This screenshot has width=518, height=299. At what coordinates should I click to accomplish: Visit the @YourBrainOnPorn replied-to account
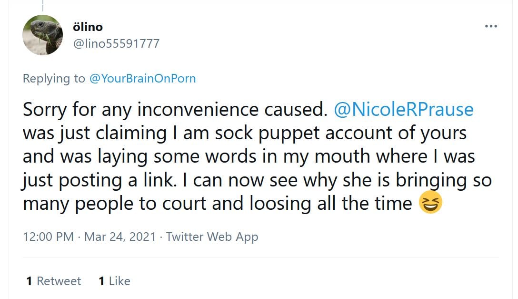click(x=142, y=79)
